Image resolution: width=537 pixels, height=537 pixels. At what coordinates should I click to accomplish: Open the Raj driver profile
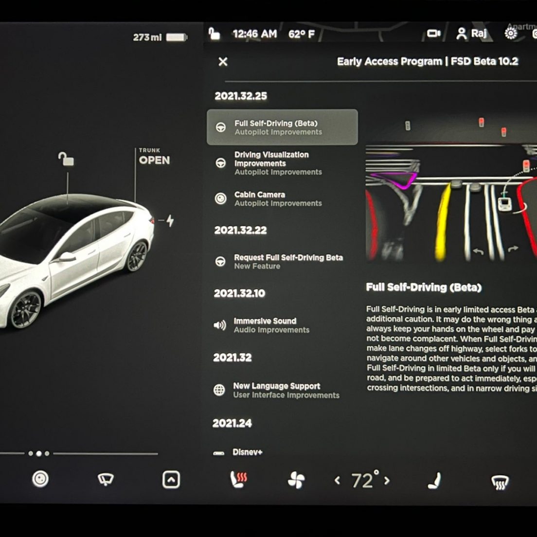(x=471, y=33)
